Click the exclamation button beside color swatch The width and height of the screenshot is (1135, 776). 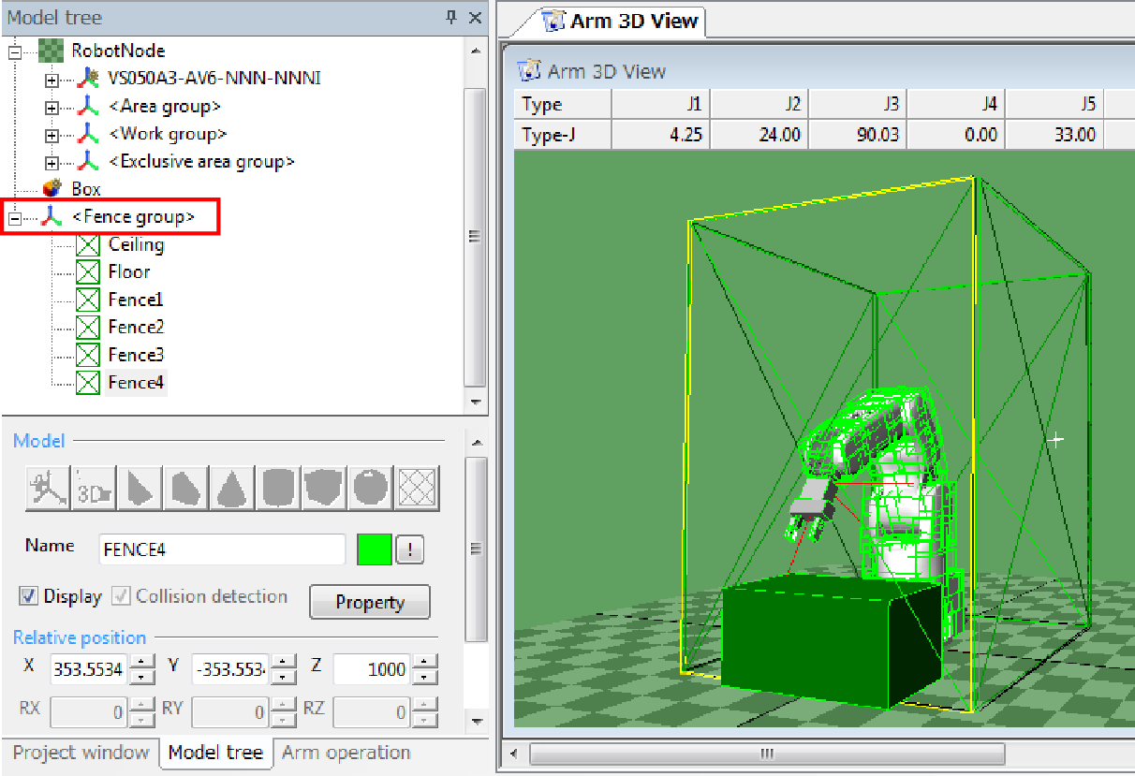click(409, 550)
